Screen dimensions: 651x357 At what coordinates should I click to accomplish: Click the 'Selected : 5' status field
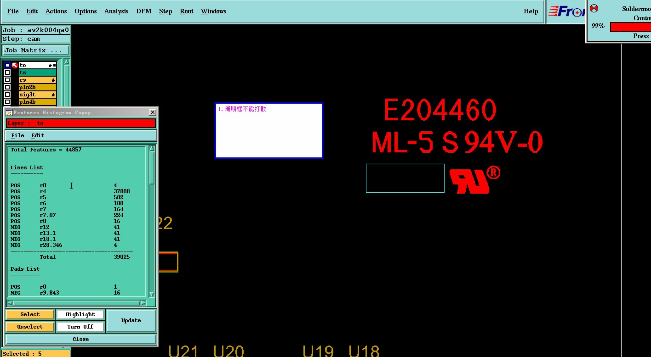point(36,354)
